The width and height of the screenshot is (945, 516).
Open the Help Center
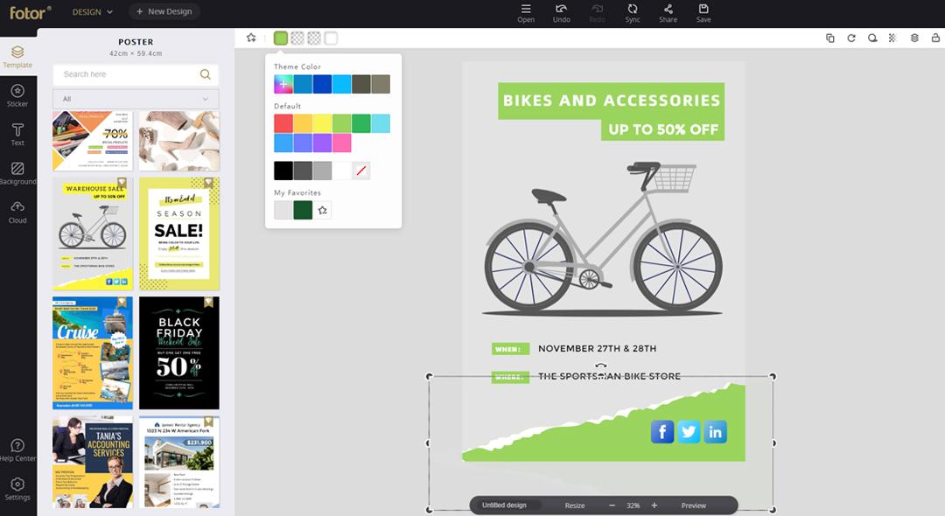pyautogui.click(x=17, y=450)
